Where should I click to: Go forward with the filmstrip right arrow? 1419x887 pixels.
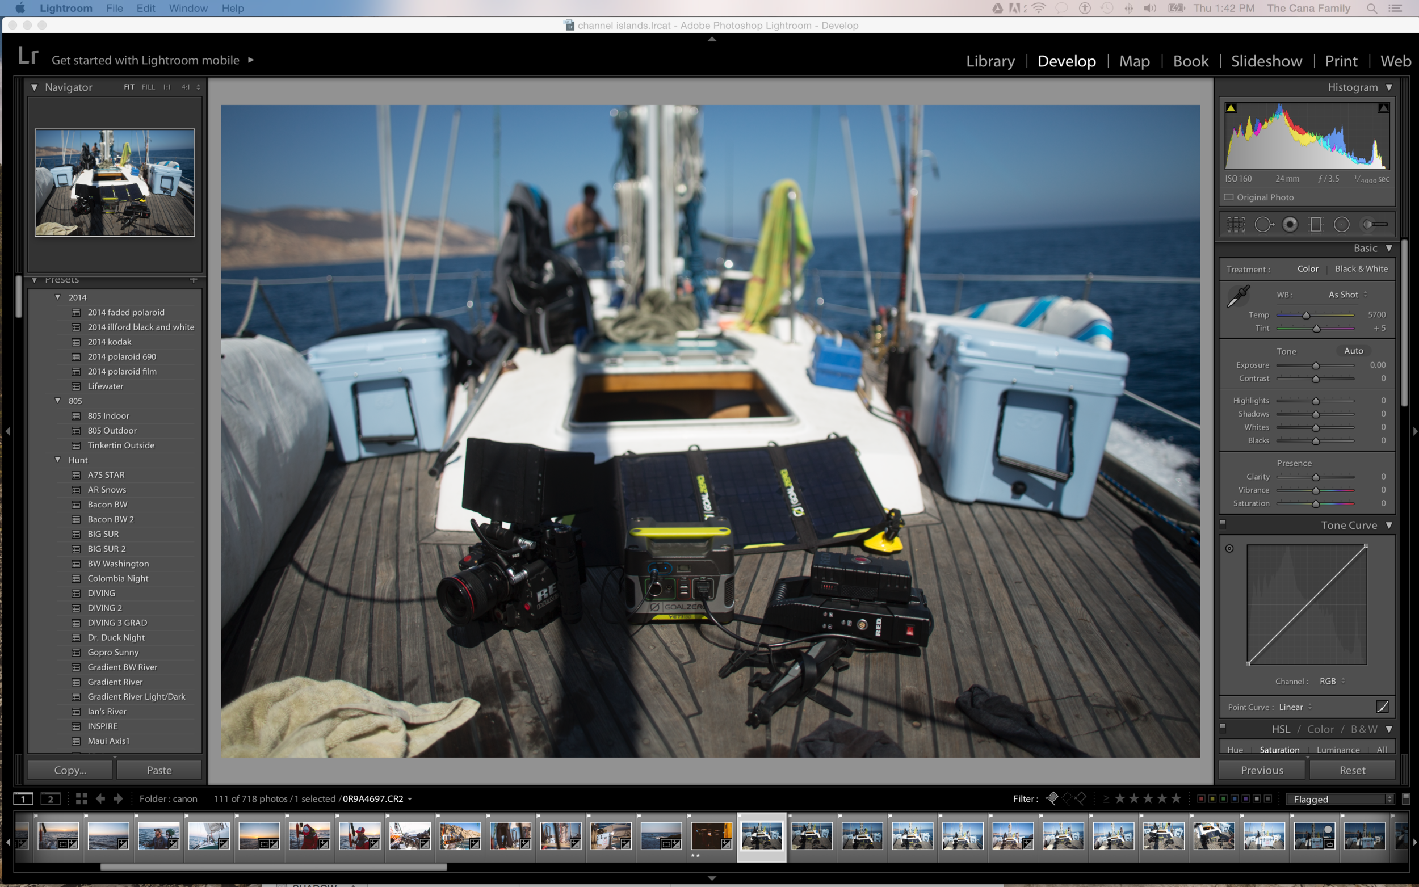pyautogui.click(x=118, y=798)
